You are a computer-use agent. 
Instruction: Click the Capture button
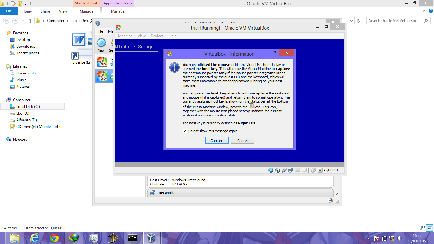tap(217, 141)
